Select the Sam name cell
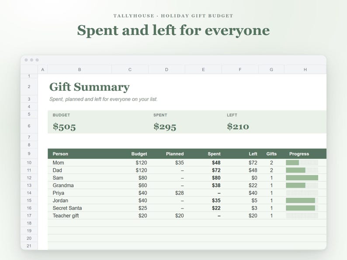Screen dimensions: 347x260 click(80, 178)
